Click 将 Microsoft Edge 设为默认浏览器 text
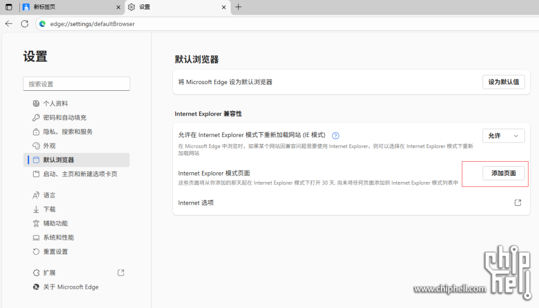The image size is (539, 308). tap(225, 82)
